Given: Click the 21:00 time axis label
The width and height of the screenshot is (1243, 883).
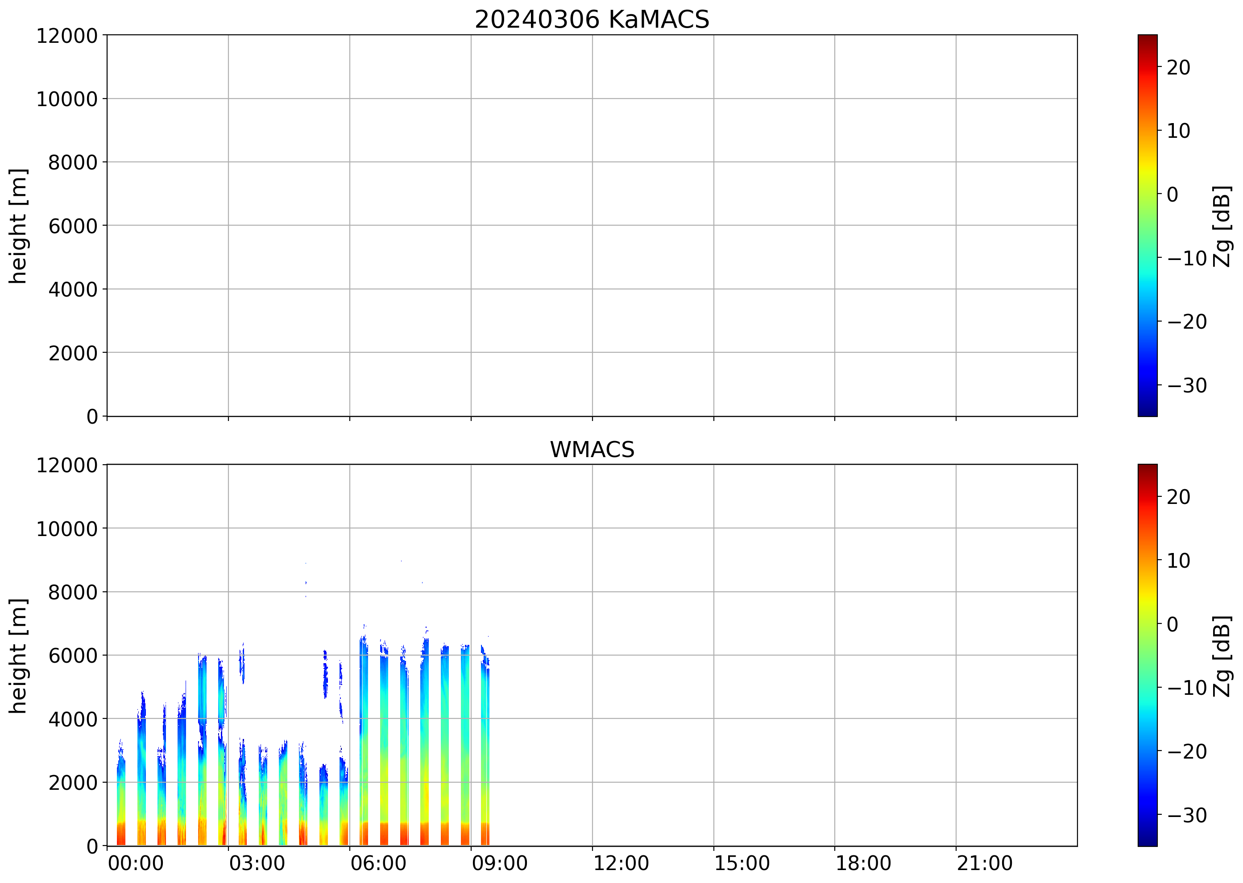Looking at the screenshot, I should [985, 863].
